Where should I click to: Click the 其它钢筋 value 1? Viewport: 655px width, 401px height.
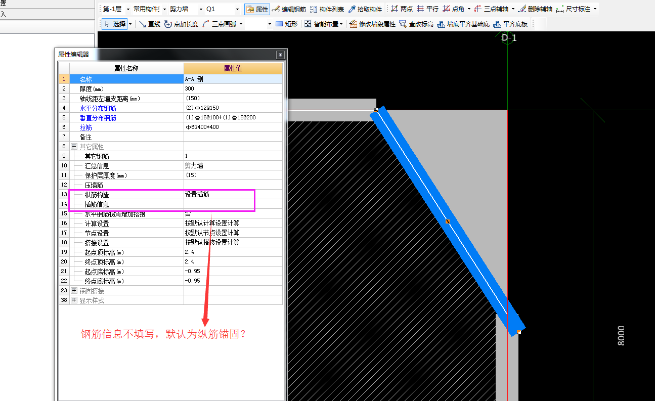coord(233,156)
